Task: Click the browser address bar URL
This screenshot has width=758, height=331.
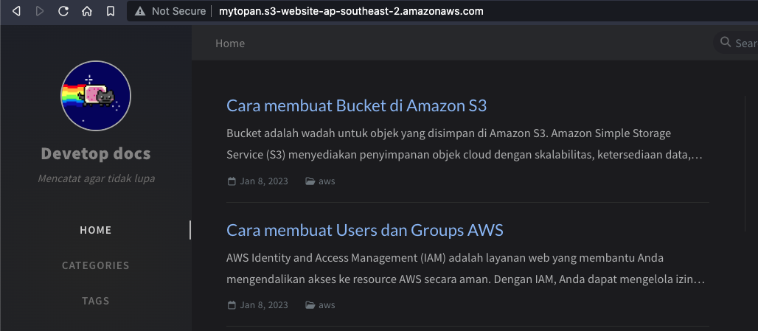Action: (351, 11)
